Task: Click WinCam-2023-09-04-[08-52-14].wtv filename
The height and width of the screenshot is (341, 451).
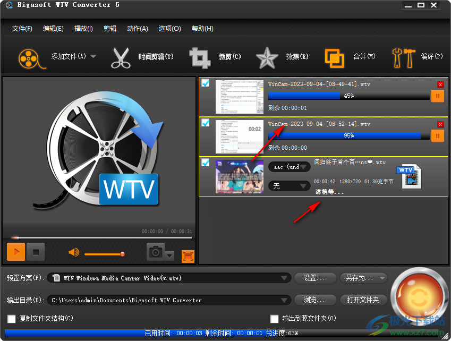Action: [x=319, y=124]
